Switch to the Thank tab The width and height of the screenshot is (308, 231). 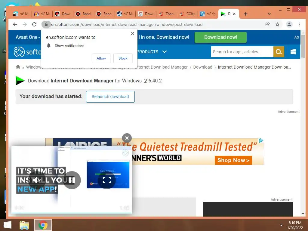(x=167, y=14)
